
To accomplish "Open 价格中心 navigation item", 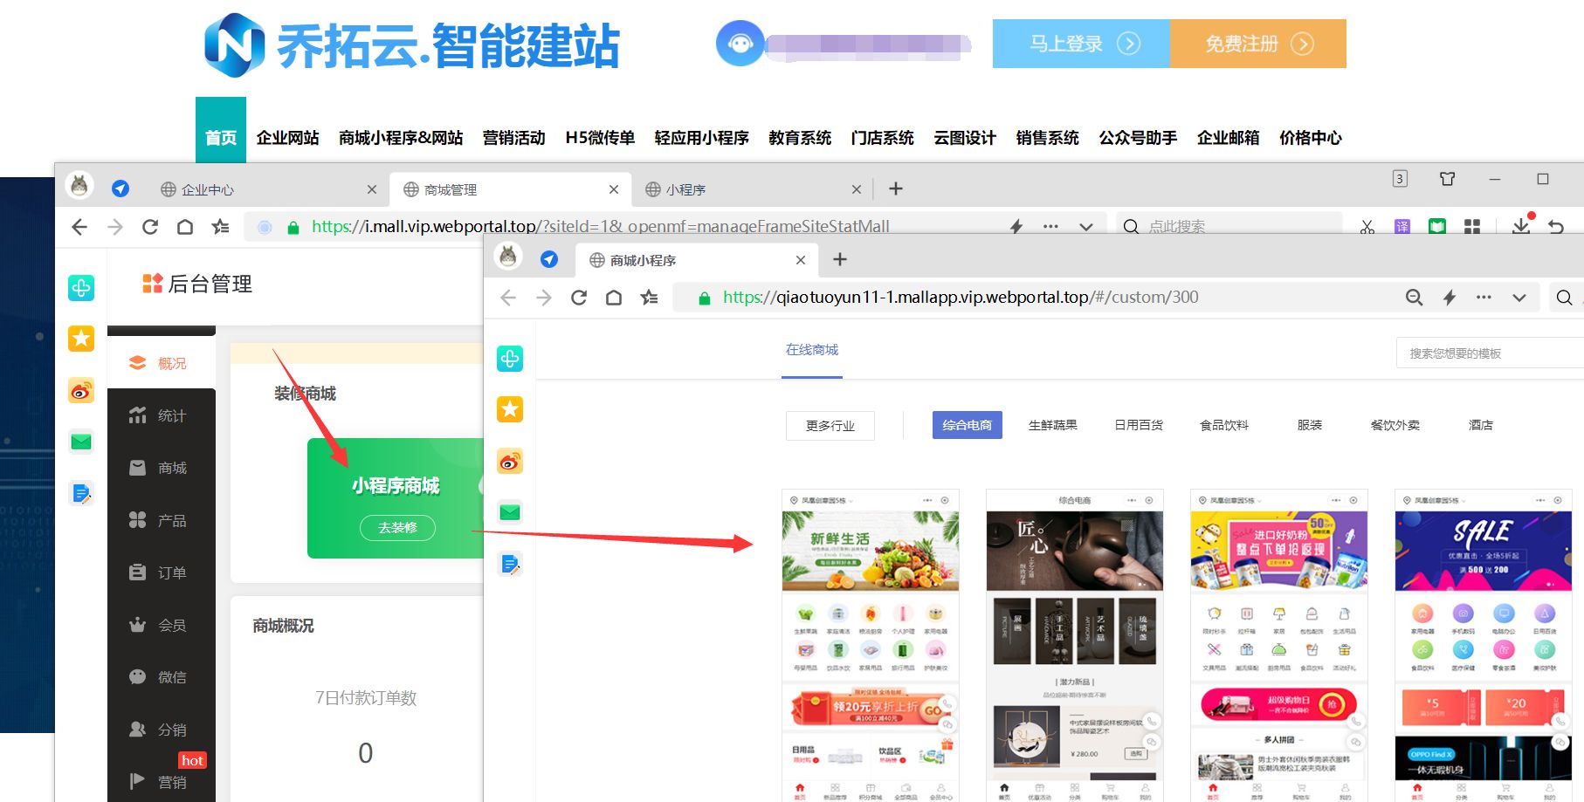I will coord(1311,138).
